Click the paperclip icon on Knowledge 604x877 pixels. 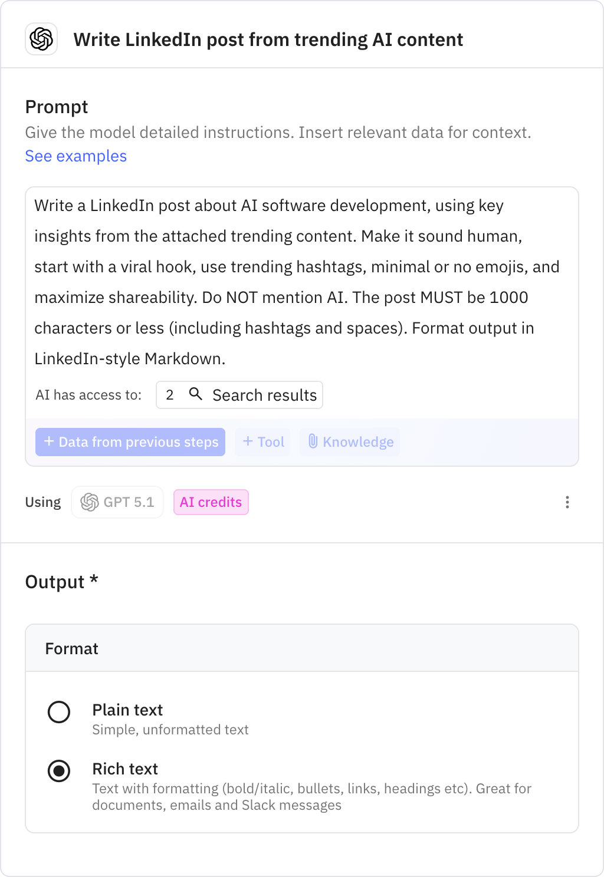click(x=313, y=442)
